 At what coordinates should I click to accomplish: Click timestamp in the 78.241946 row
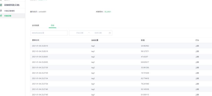point(40,84)
